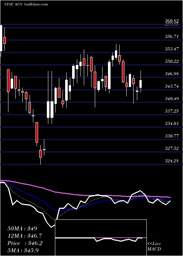Click the 50MA : 349 readout
This screenshot has width=183, height=256.
pos(22,229)
